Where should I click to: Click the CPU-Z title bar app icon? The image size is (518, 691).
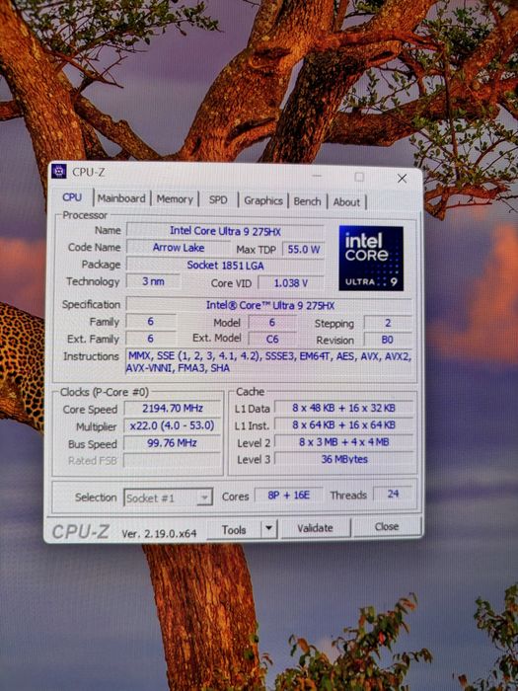[59, 171]
